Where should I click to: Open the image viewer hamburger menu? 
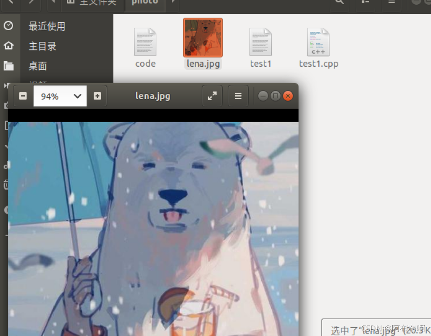tap(238, 96)
